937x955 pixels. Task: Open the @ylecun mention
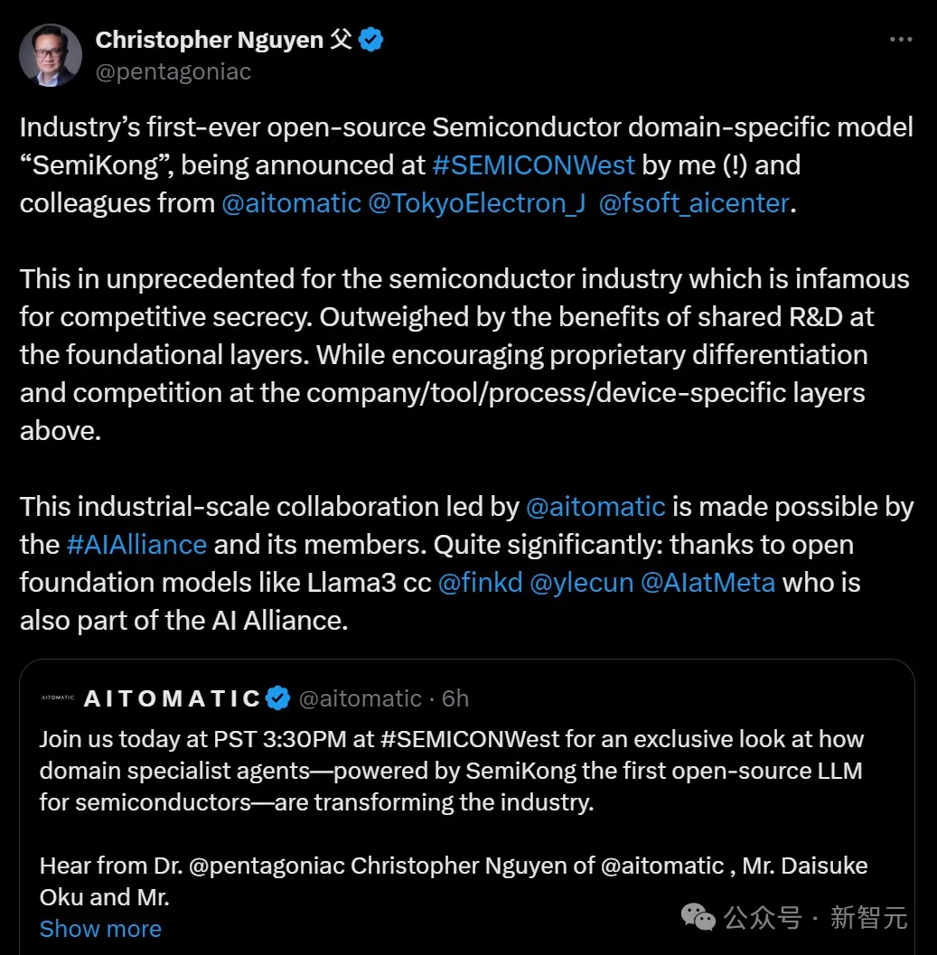(582, 583)
